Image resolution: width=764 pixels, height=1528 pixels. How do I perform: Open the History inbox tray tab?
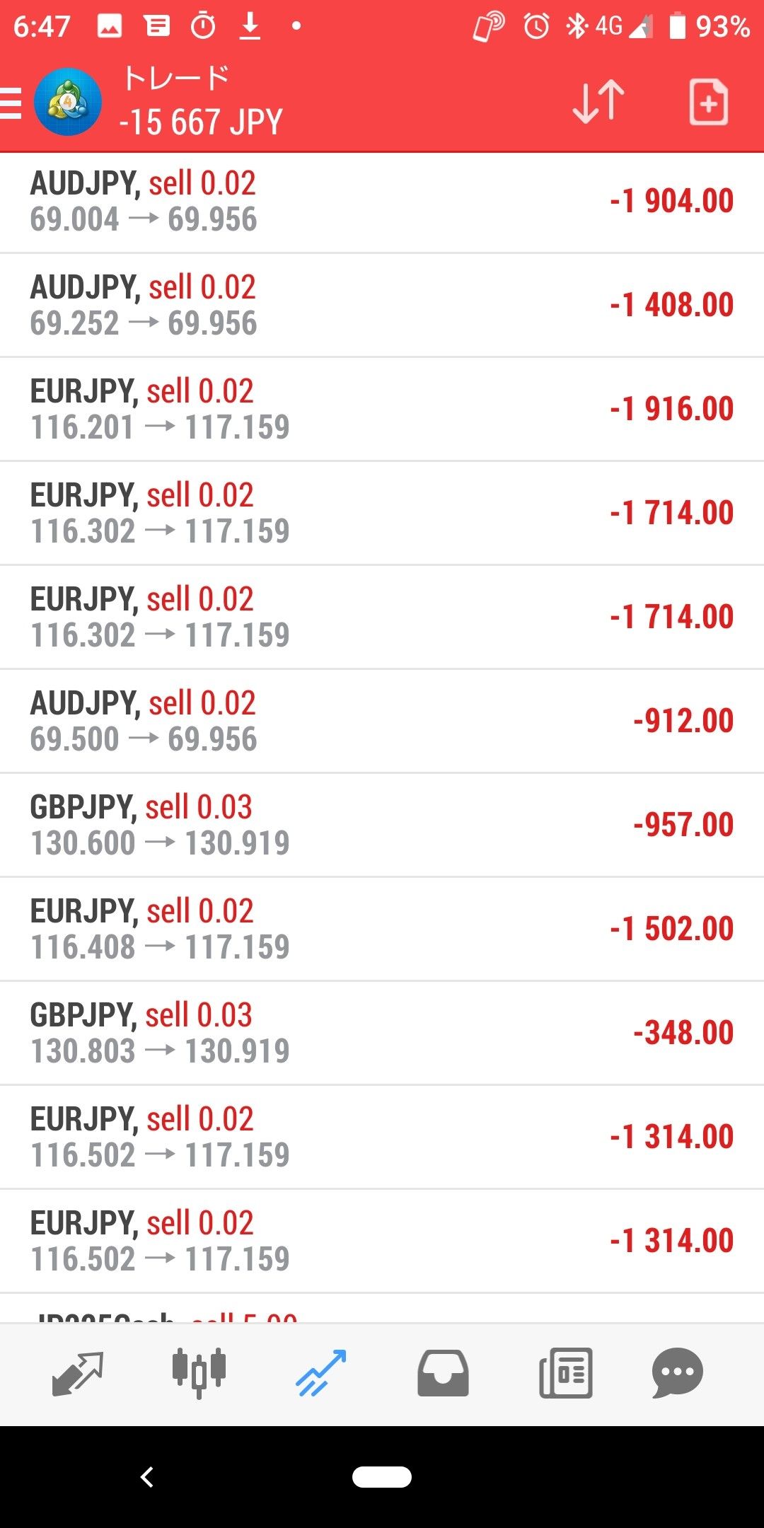pos(443,1373)
